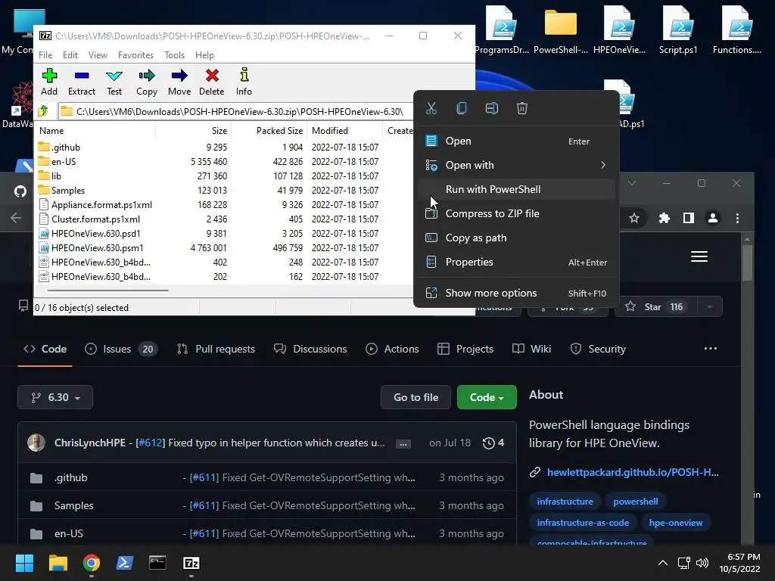Image resolution: width=775 pixels, height=581 pixels.
Task: Click the GitHub page vertical scrollbar
Action: point(747,262)
